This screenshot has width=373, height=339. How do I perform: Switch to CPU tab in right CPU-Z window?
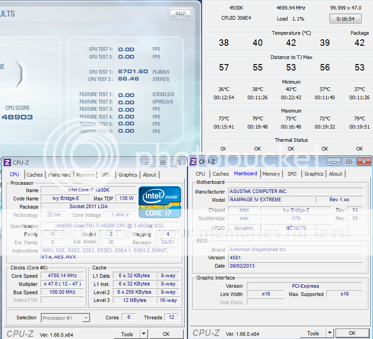coord(200,174)
